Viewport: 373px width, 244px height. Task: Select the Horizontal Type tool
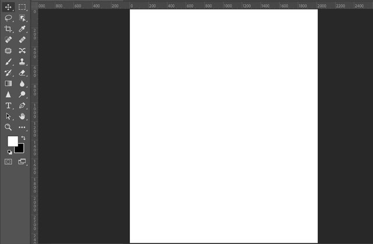[8, 105]
